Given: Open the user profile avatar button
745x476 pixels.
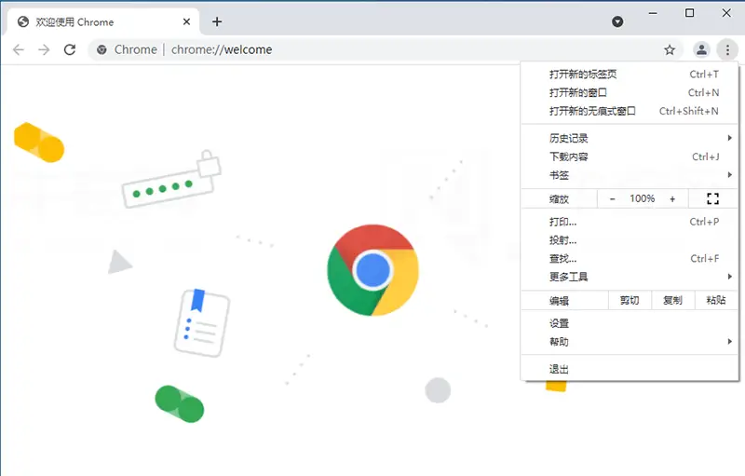Looking at the screenshot, I should pos(701,49).
